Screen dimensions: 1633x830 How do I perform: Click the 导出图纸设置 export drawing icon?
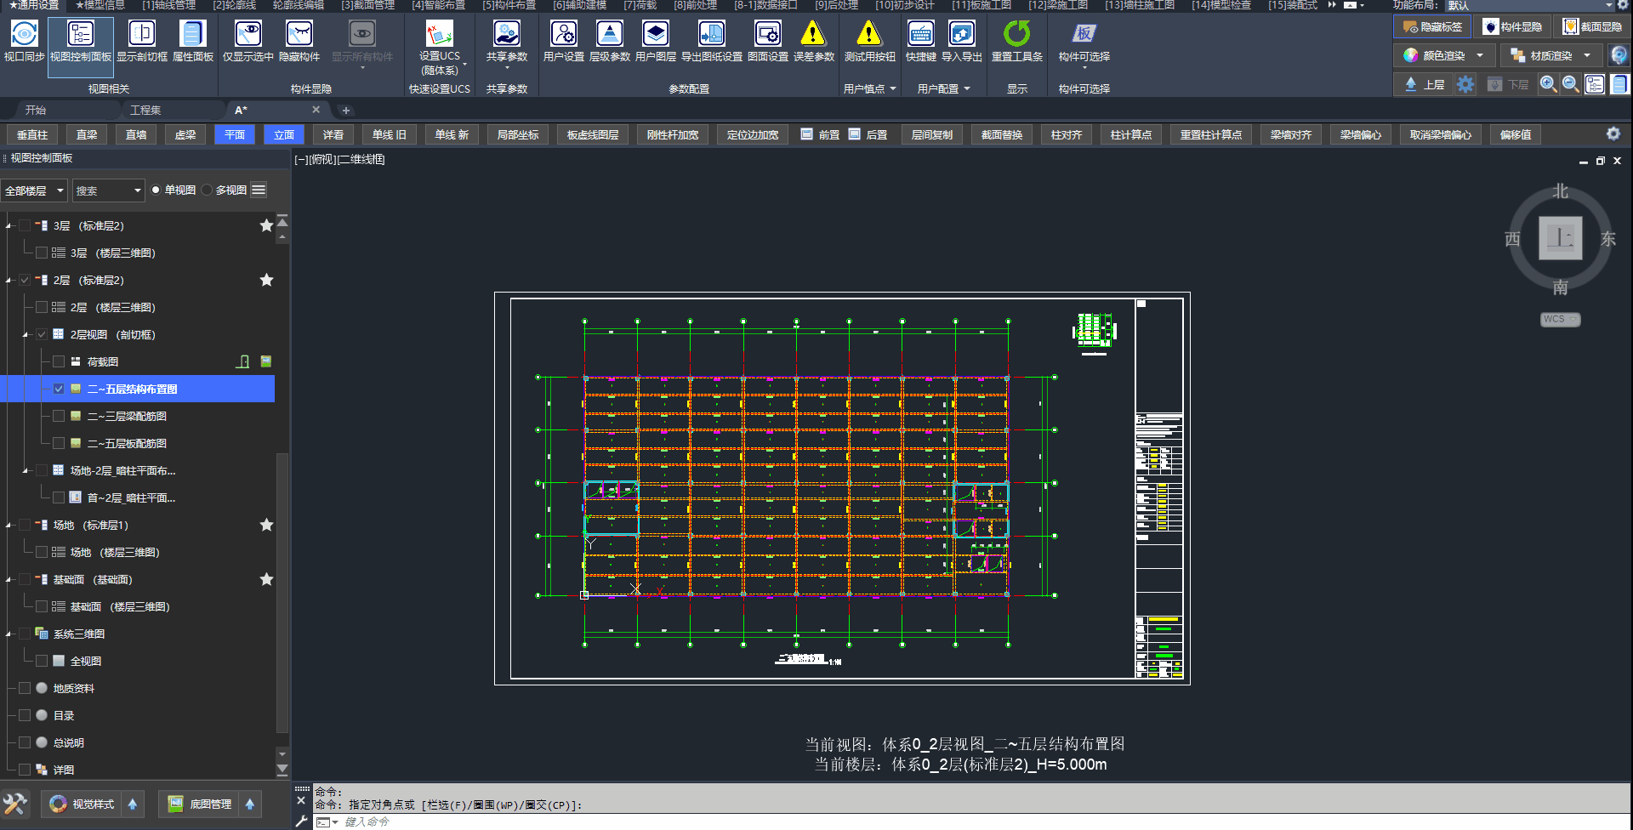(x=711, y=35)
